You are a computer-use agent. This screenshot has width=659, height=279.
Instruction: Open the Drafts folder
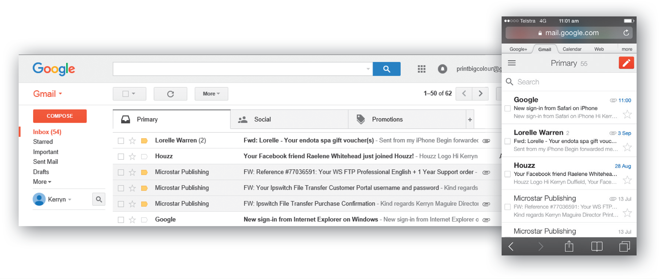[x=41, y=172]
